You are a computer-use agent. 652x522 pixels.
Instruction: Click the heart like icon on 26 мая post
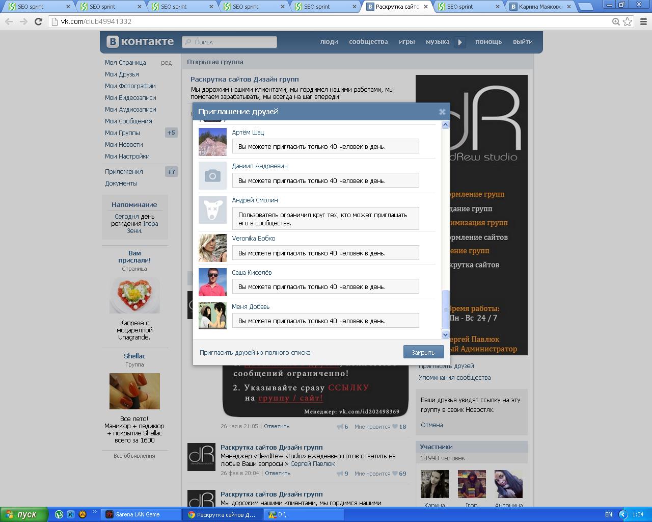(394, 427)
